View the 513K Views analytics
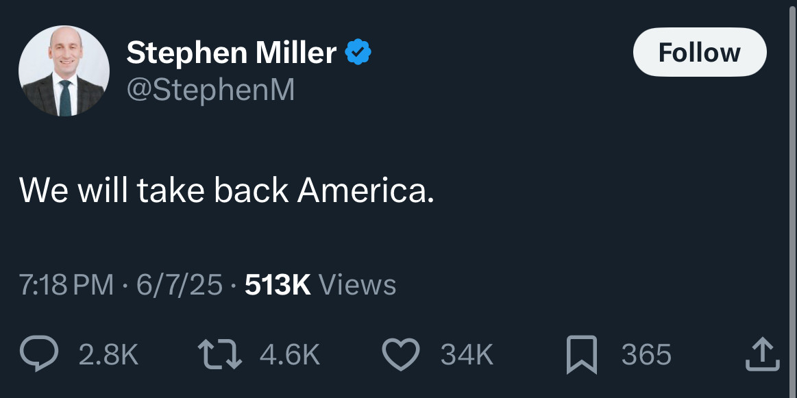The image size is (797, 398). click(278, 285)
